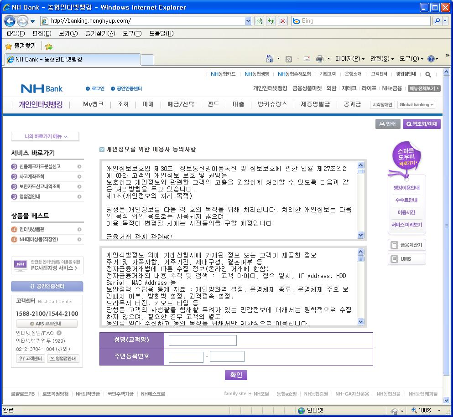
Task: Click the Help question mark icon
Action: click(431, 59)
